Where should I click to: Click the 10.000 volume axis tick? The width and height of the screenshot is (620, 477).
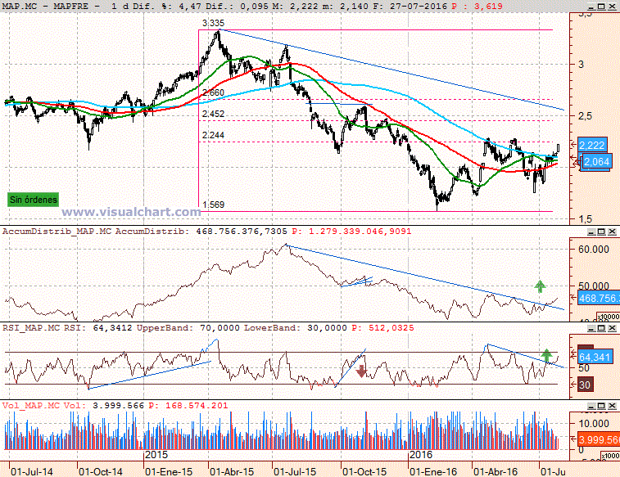[x=594, y=424]
